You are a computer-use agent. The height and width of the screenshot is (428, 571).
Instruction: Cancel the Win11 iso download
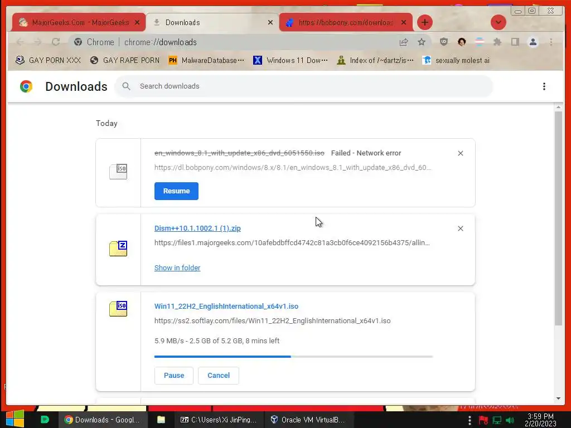[x=219, y=376]
